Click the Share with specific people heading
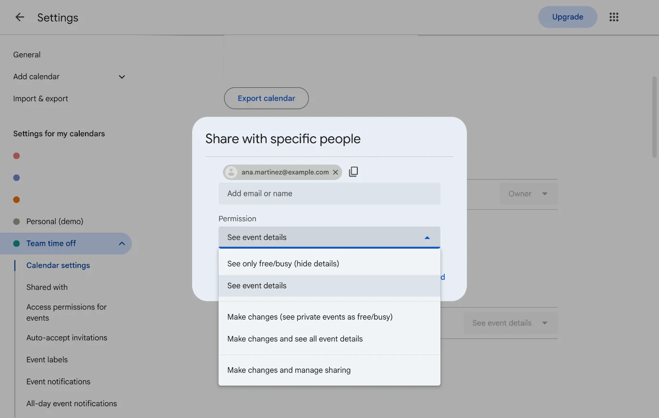This screenshot has width=659, height=418. coord(283,139)
